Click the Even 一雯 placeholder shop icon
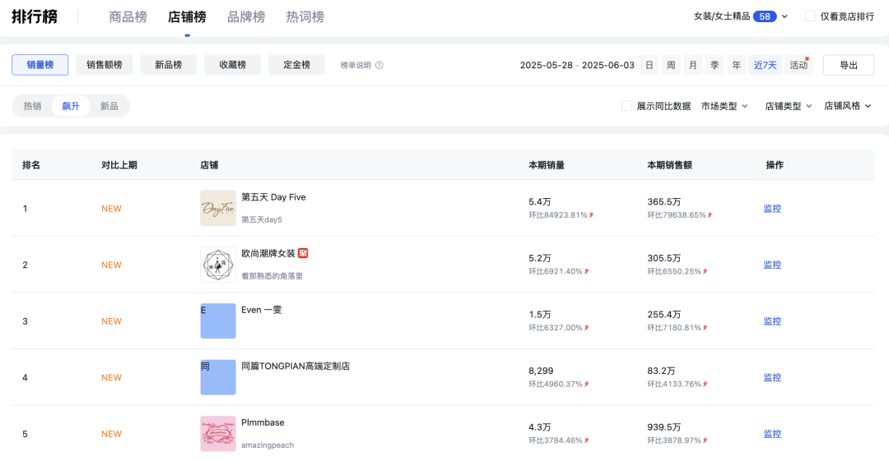This screenshot has width=889, height=461. [217, 321]
